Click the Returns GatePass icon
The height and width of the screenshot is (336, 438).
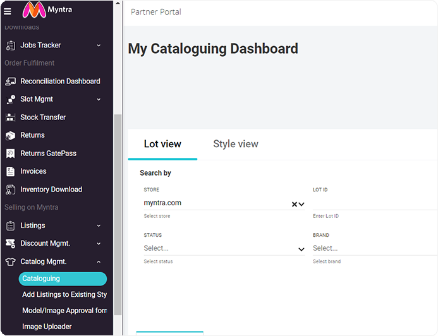pos(9,153)
